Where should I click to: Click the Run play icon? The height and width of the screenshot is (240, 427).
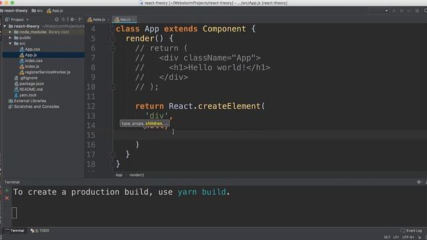tap(394, 11)
